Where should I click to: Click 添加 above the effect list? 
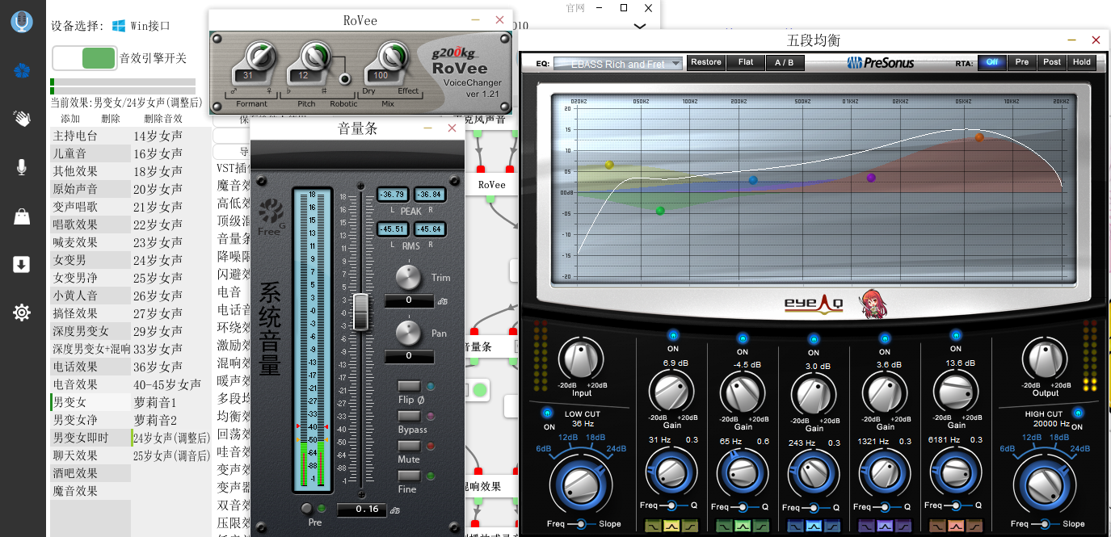click(x=70, y=119)
